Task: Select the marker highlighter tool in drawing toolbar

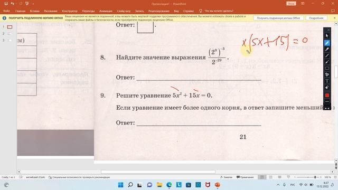Action: click(327, 49)
